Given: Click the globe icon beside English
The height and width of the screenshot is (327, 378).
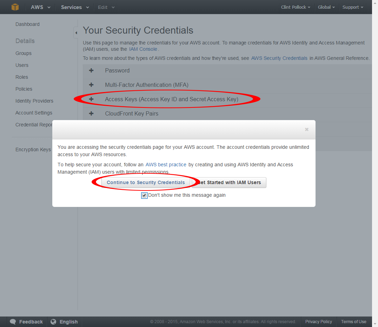Looking at the screenshot, I should (53, 322).
